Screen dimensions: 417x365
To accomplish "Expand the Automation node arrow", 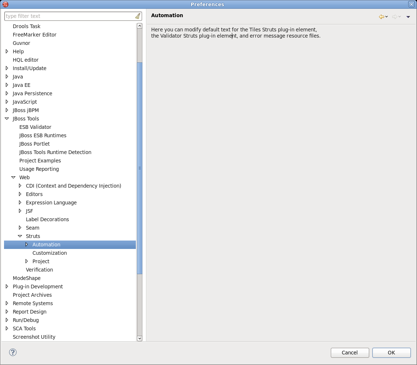I will [x=27, y=244].
